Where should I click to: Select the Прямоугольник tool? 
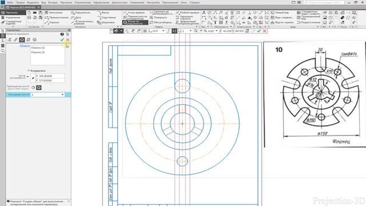pos(57,18)
